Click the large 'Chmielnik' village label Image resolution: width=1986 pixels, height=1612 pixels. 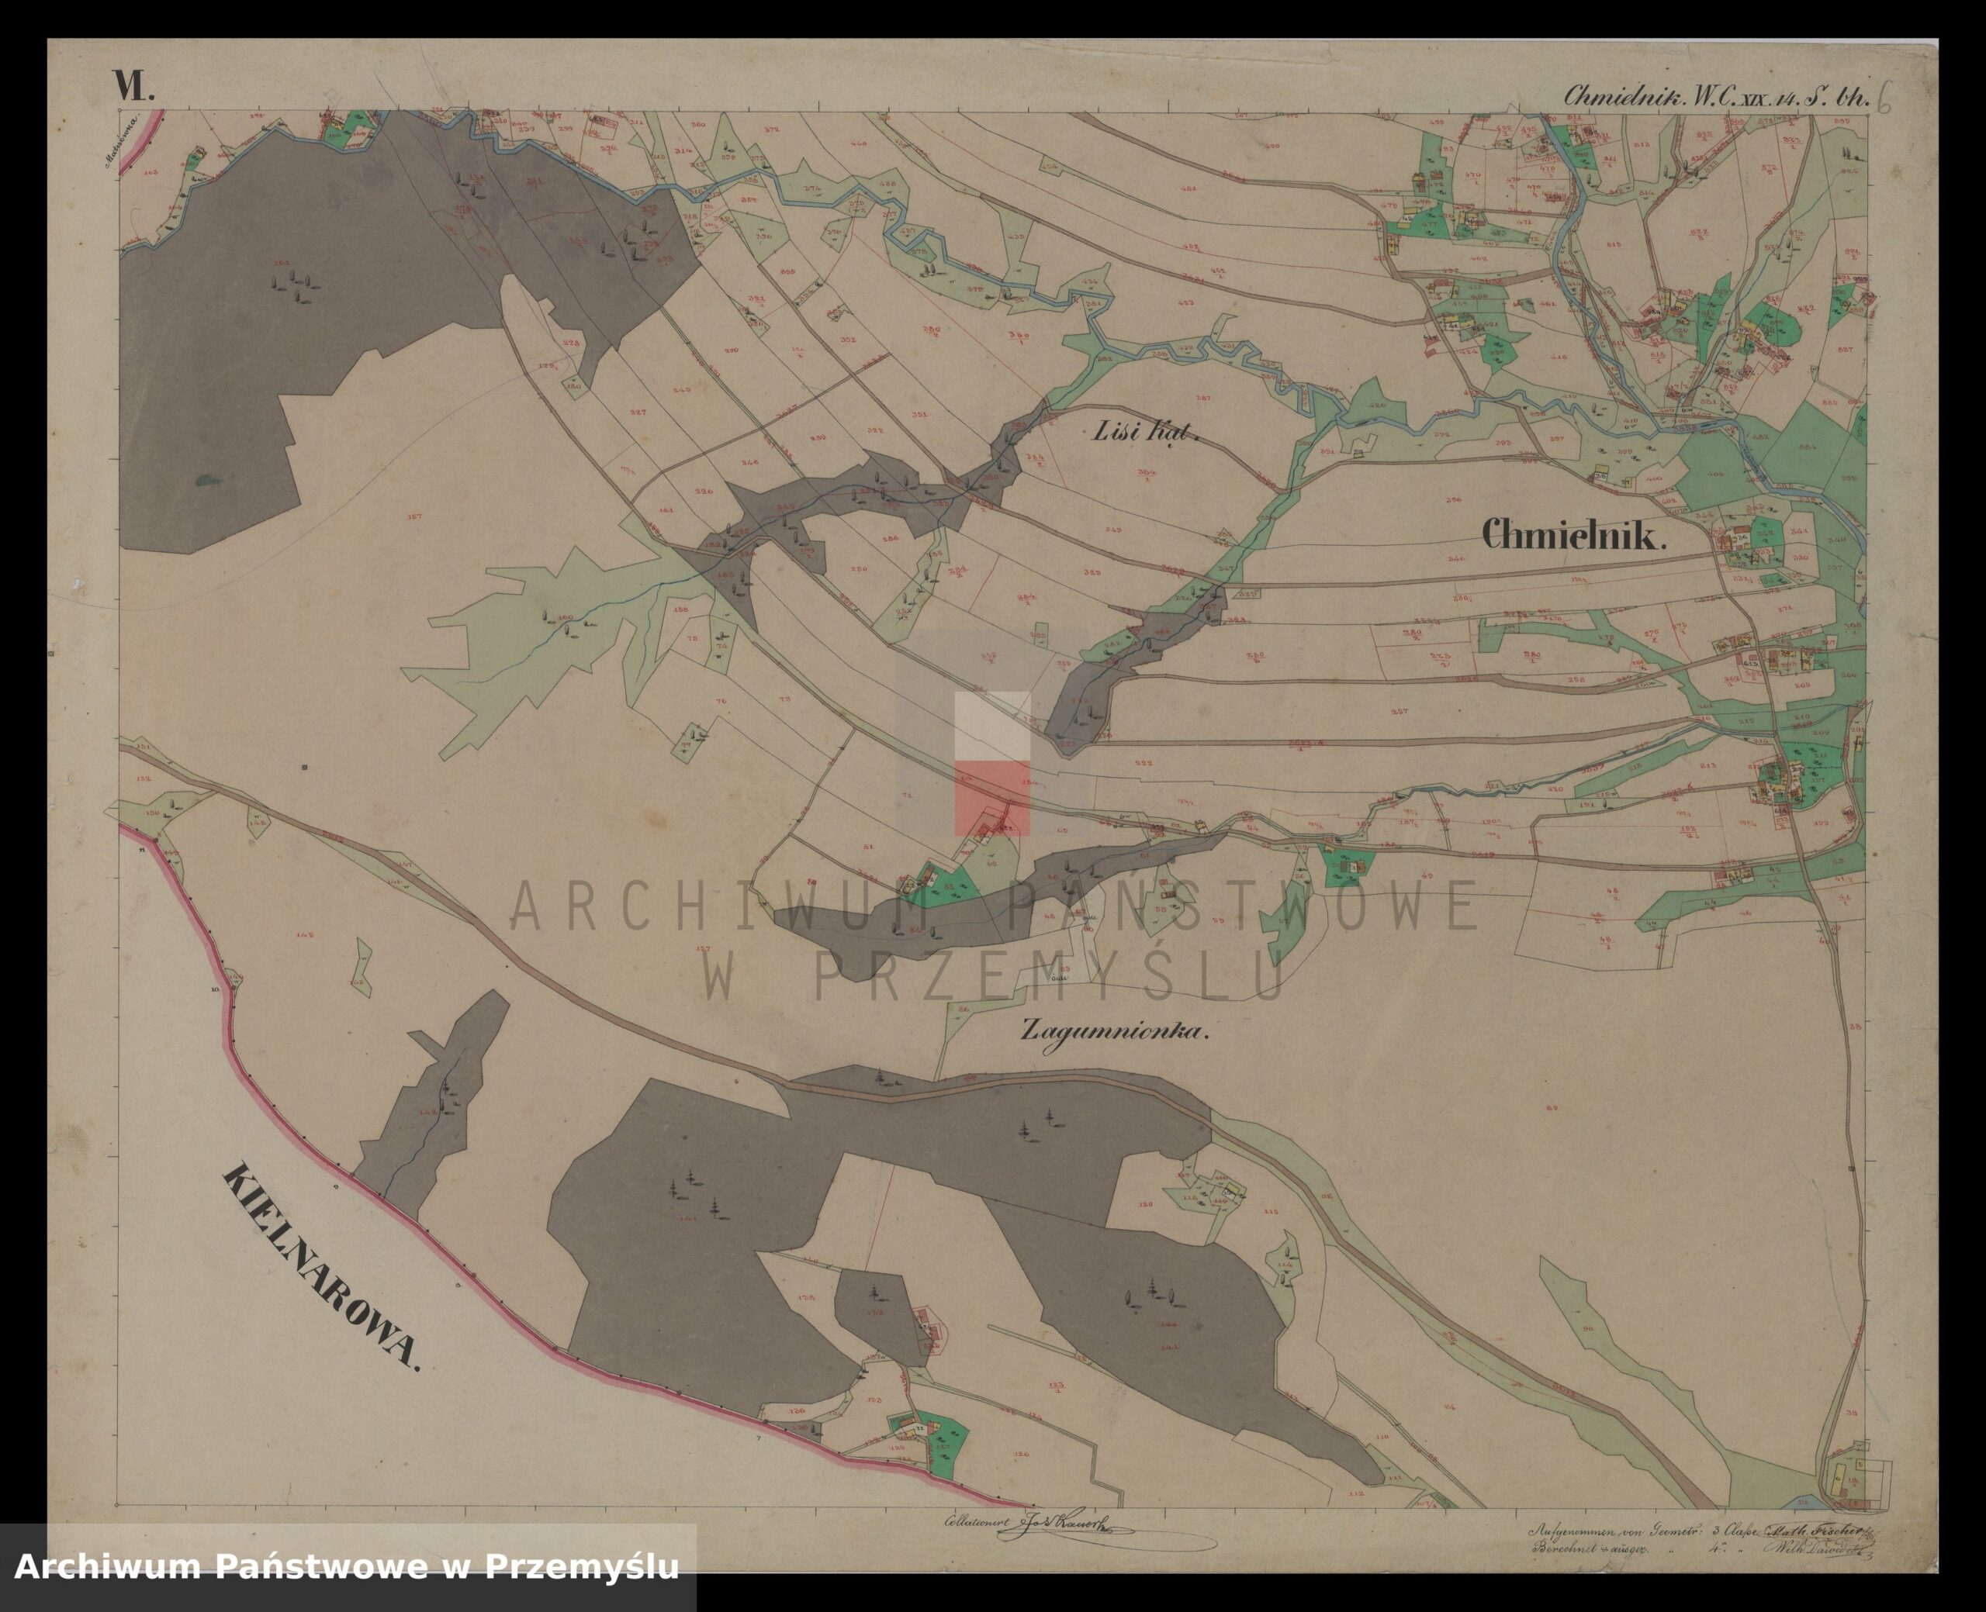point(1576,535)
